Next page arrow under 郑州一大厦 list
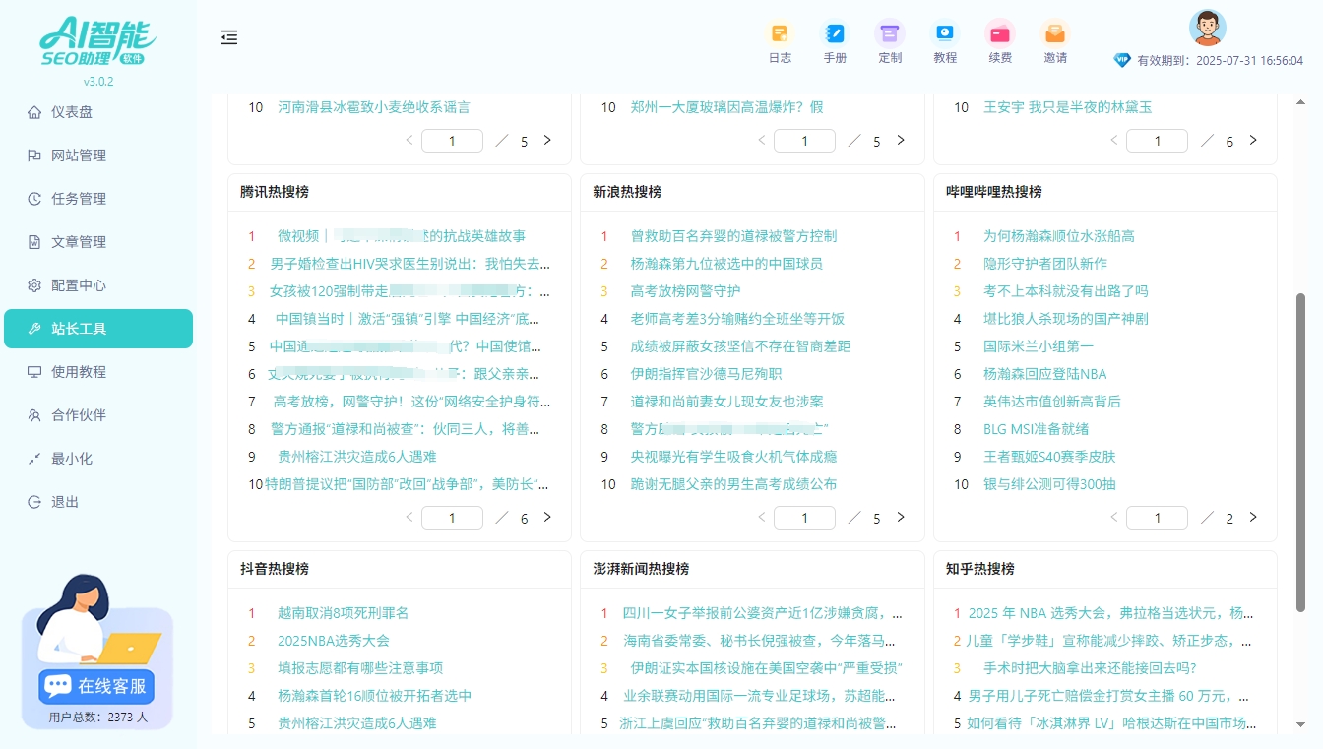 point(900,140)
